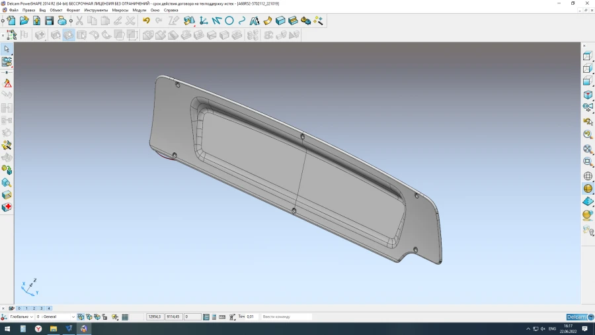Expand the Глобальные workplane dropdown
Screen dimensions: 595x335
click(32, 317)
